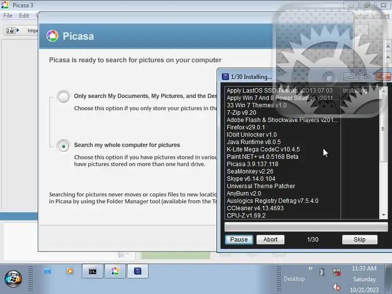Select Universal Theme Patcher entry
Viewport: 392px width, 294px height.
261,186
